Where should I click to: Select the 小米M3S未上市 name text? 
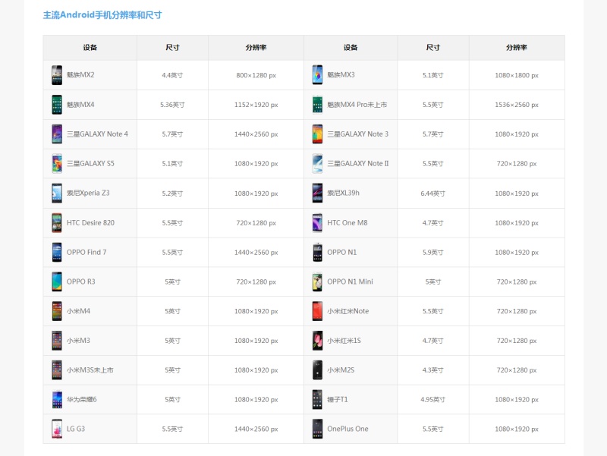(x=90, y=370)
